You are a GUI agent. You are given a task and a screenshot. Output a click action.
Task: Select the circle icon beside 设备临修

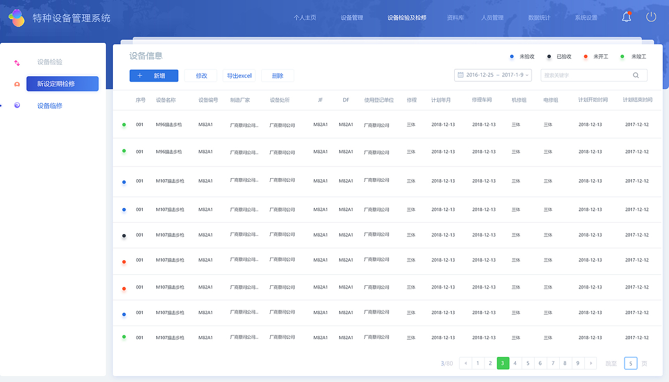16,105
